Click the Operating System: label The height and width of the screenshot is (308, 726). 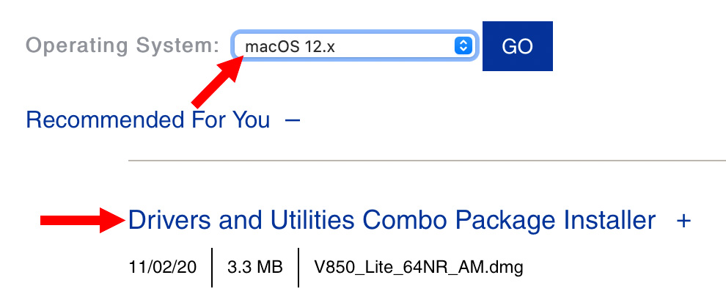click(x=122, y=45)
